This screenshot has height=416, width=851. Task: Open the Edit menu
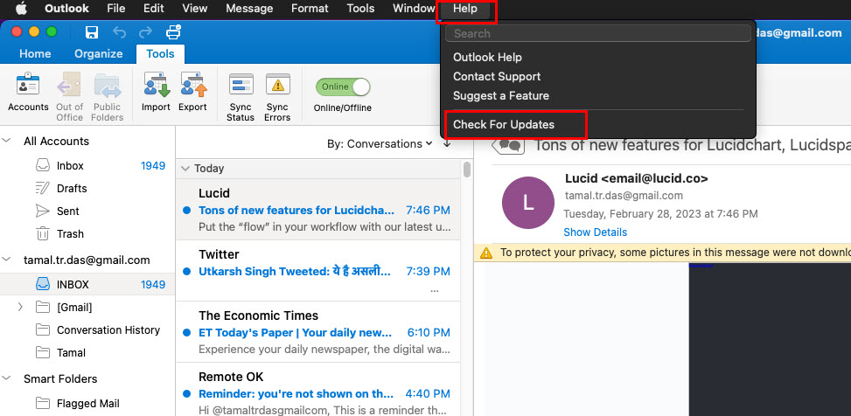[x=154, y=8]
